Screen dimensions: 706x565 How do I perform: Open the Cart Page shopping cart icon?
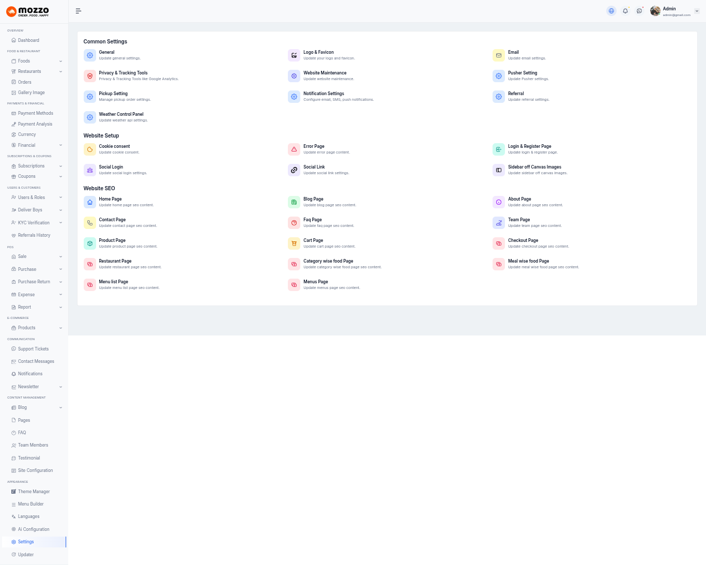pyautogui.click(x=294, y=243)
